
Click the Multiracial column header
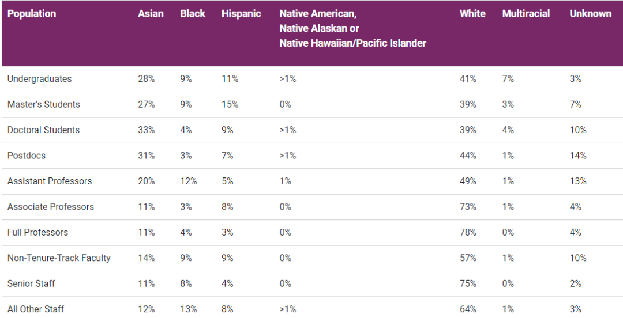(526, 14)
